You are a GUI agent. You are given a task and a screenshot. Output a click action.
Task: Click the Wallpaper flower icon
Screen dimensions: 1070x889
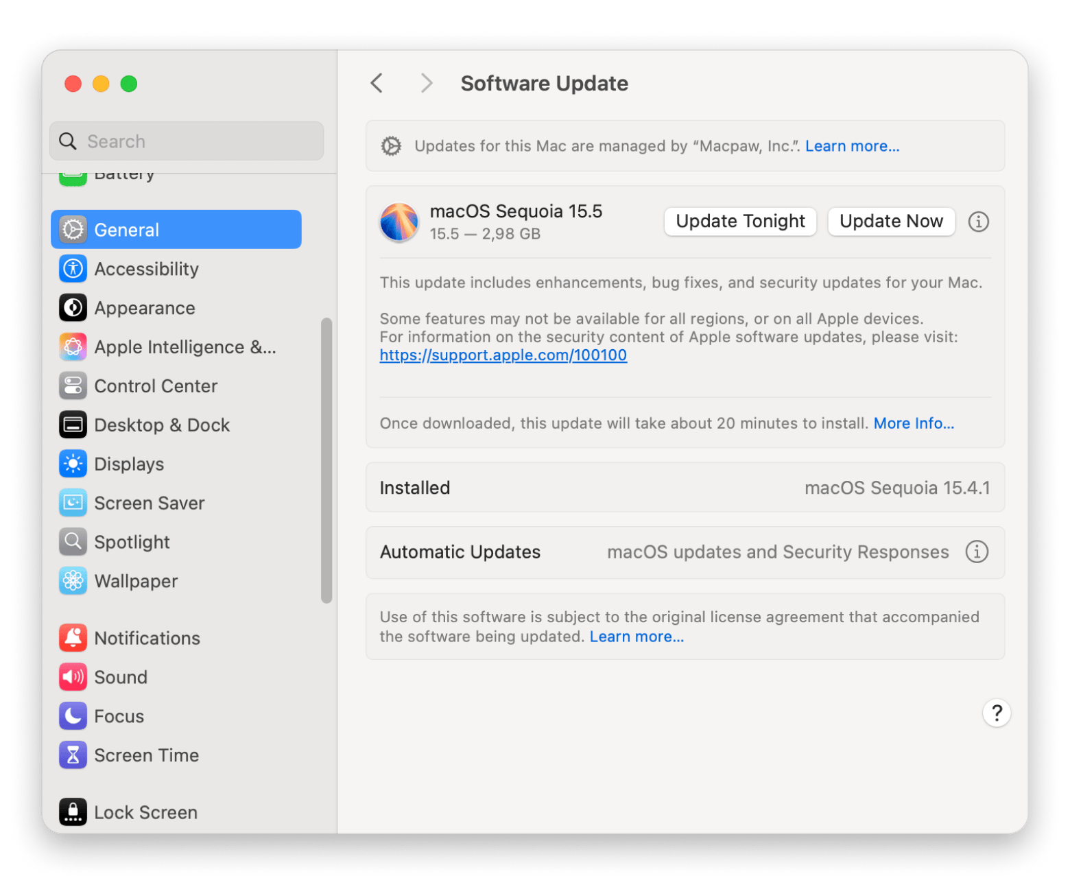pos(73,581)
